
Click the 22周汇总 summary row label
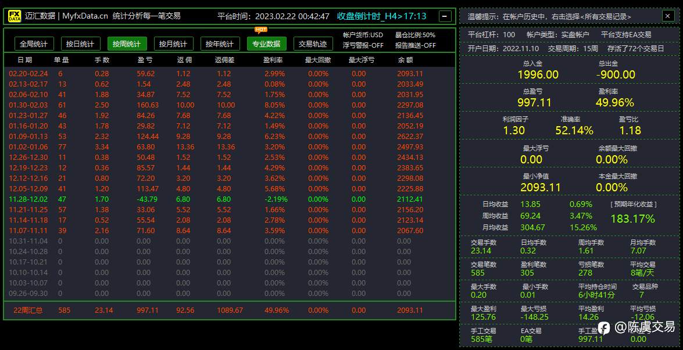(x=28, y=310)
